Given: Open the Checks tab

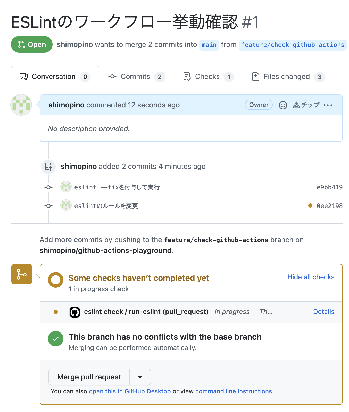Looking at the screenshot, I should pyautogui.click(x=208, y=77).
